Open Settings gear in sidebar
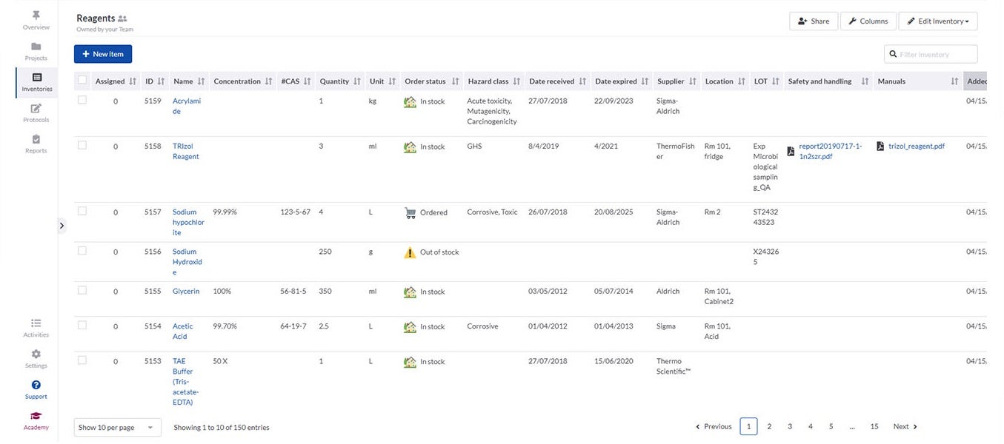1004x444 pixels. tap(36, 354)
